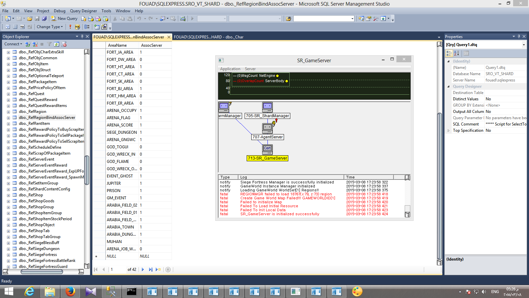
Task: Click the Add New Derived Table icon
Action: click(104, 27)
